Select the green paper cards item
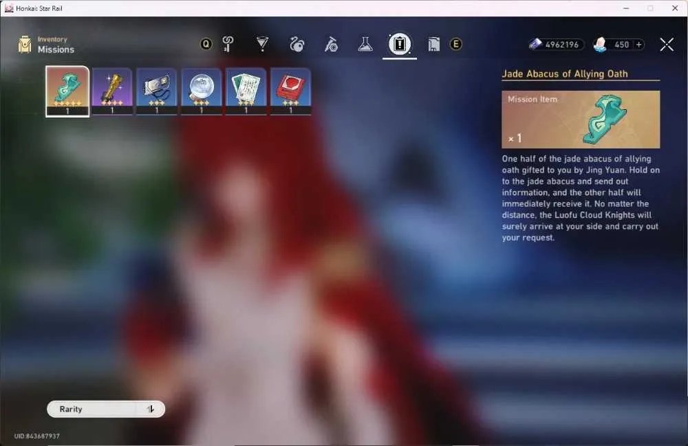 click(246, 91)
